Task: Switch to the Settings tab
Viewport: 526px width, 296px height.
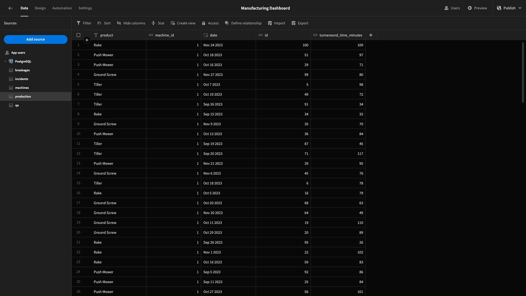Action: click(x=85, y=8)
